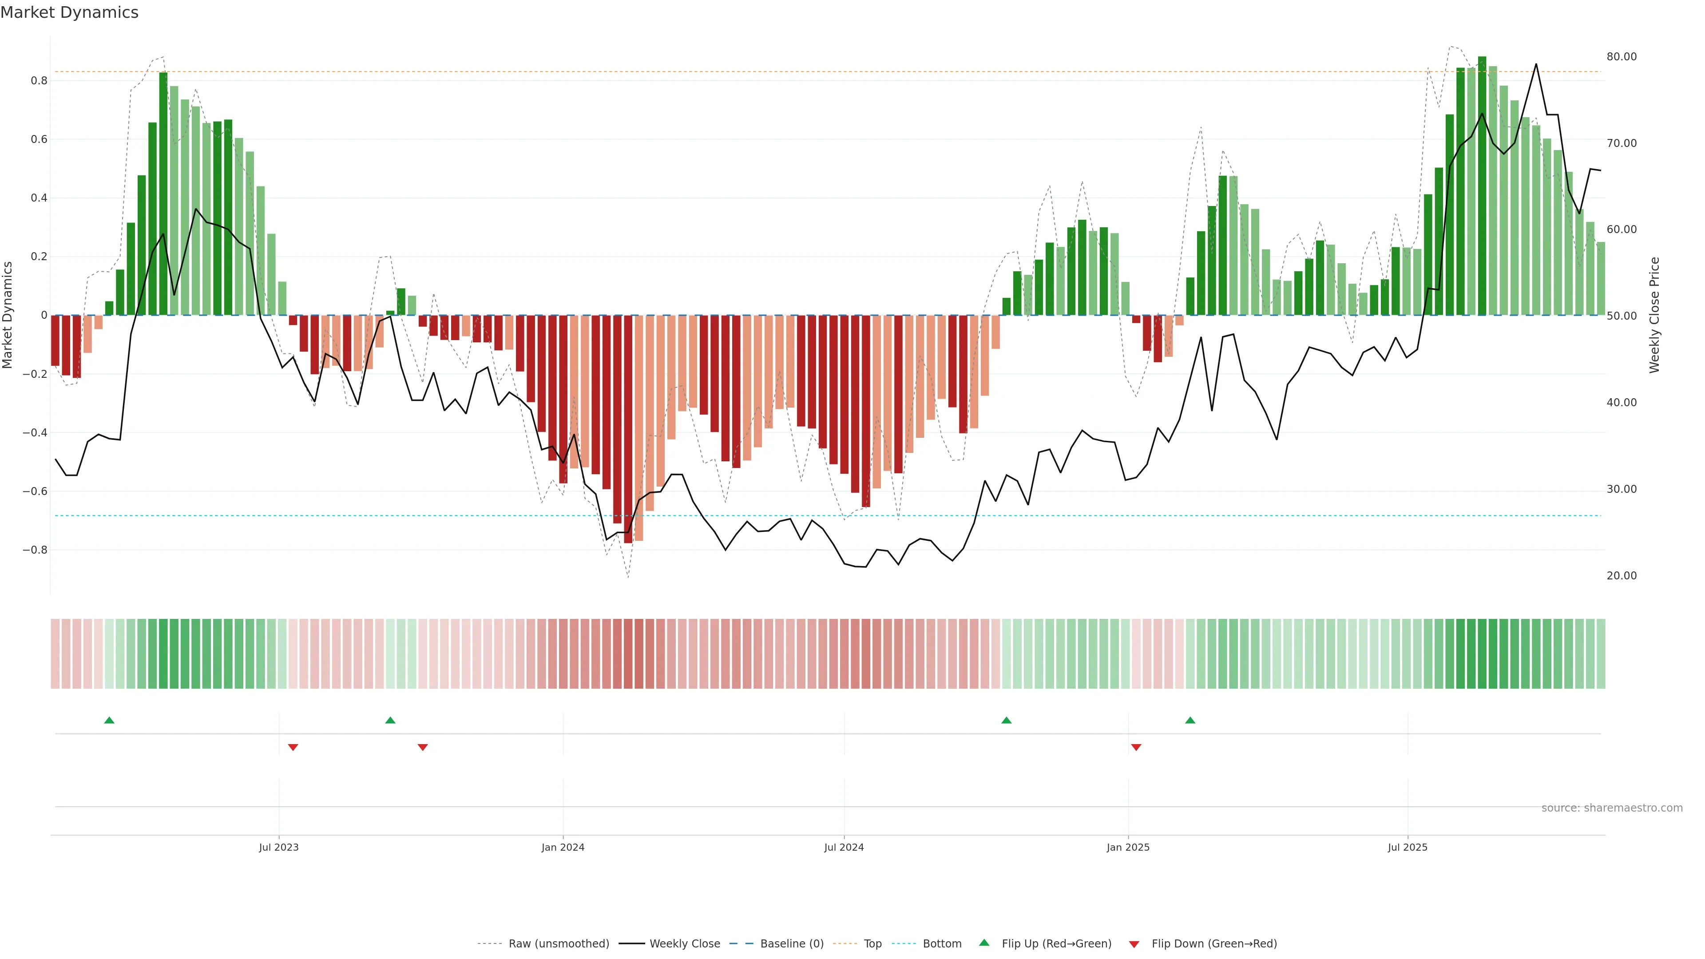Click the darkest green heatmap cell near the right end
The width and height of the screenshot is (1705, 959).
click(1482, 653)
